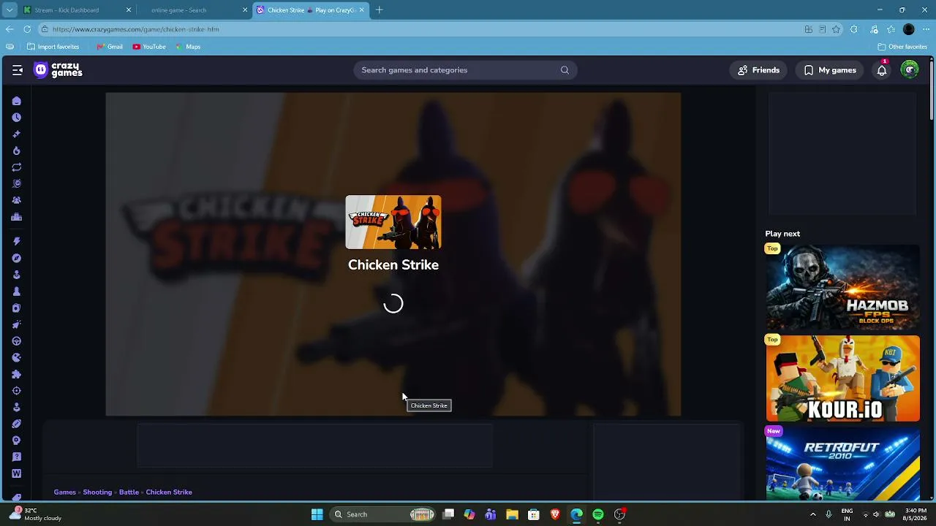The image size is (936, 526).
Task: Go to Games breadcrumb link
Action: [x=64, y=492]
